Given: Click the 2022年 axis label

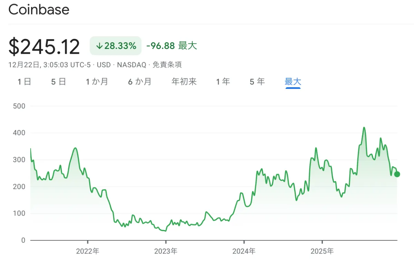Looking at the screenshot, I should 87,251.
